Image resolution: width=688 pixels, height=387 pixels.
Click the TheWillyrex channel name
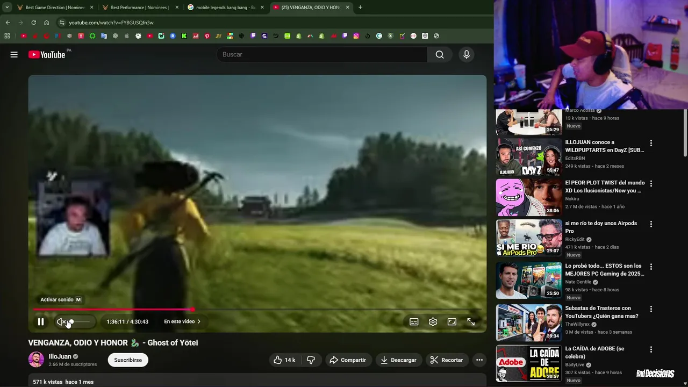pos(577,324)
